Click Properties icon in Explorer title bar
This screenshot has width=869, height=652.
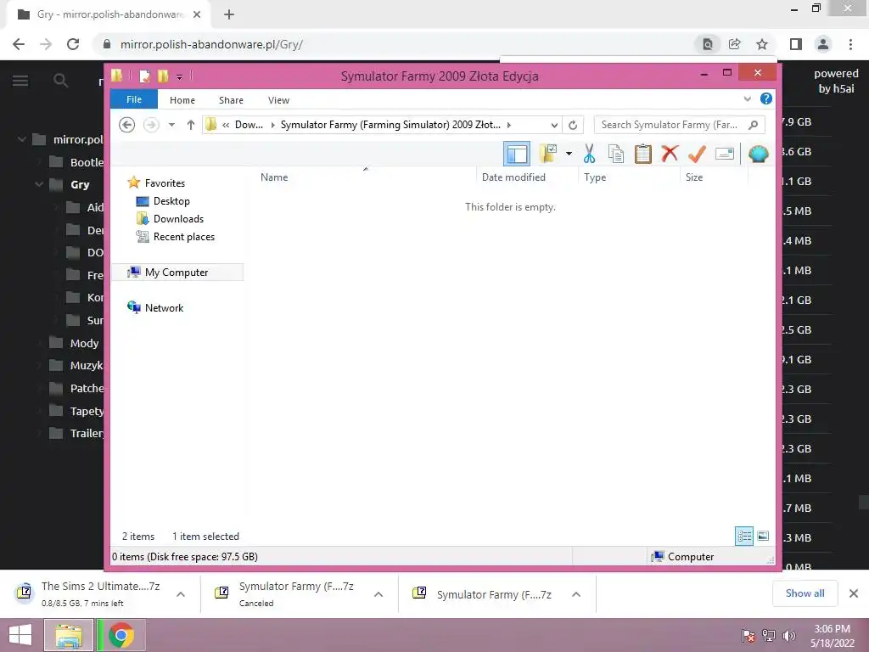pyautogui.click(x=144, y=76)
